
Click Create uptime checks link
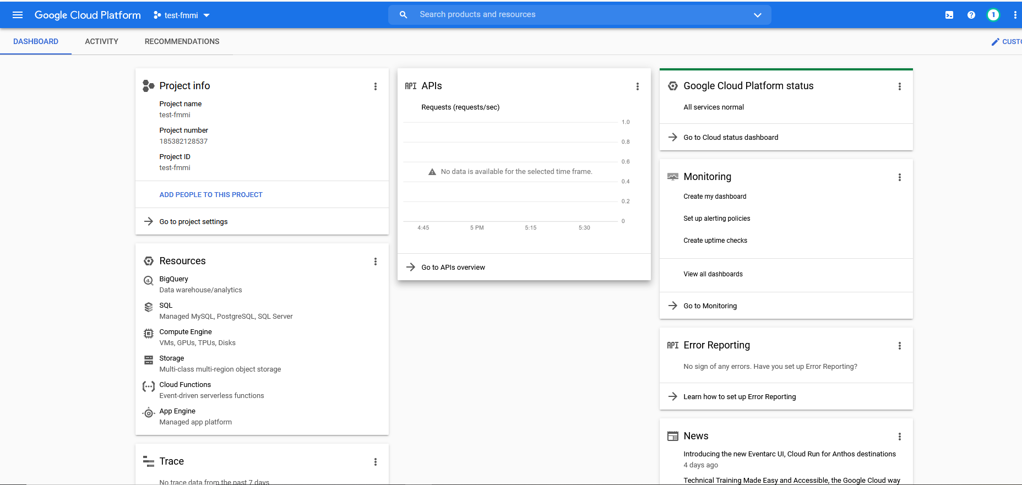(x=715, y=241)
